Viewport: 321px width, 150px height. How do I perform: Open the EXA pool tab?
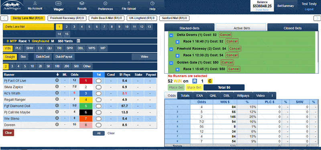pos(199,95)
